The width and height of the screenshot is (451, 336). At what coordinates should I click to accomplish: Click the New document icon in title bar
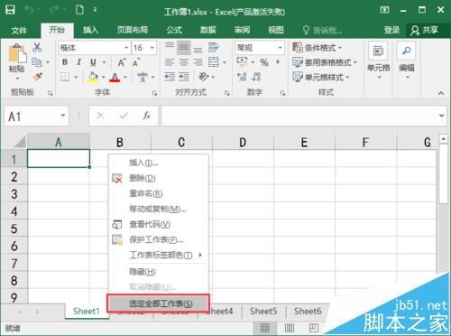[79, 10]
